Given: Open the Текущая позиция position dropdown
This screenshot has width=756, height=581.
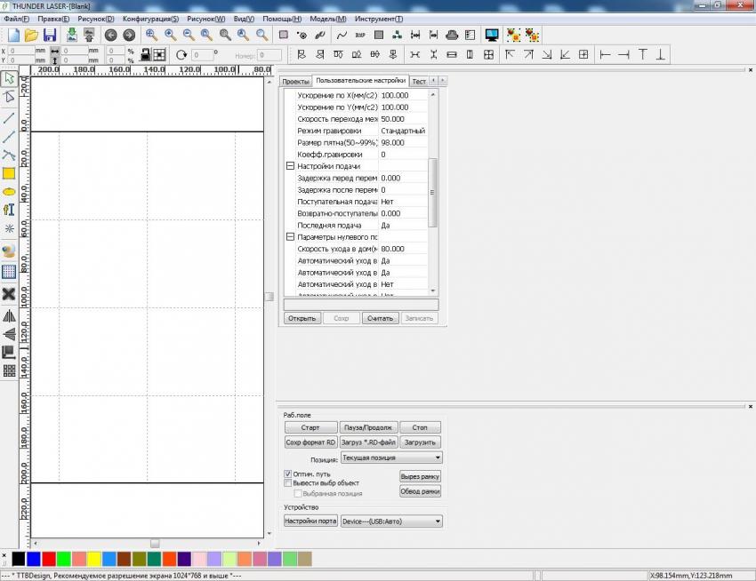Looking at the screenshot, I should tap(391, 458).
